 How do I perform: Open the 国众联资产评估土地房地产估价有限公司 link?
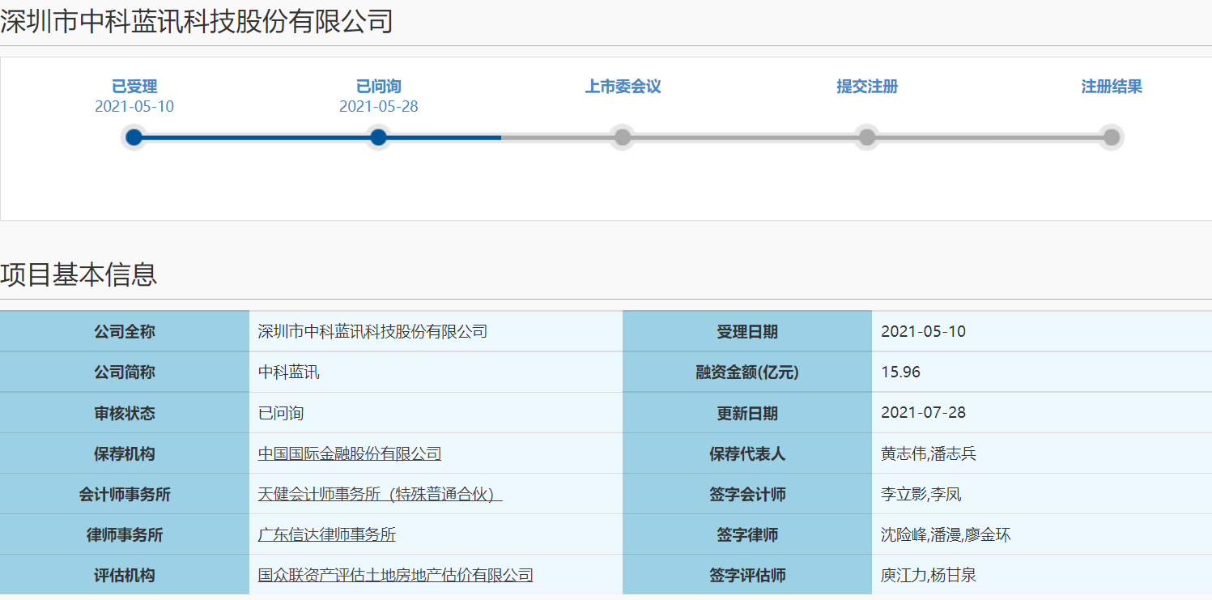[x=396, y=575]
